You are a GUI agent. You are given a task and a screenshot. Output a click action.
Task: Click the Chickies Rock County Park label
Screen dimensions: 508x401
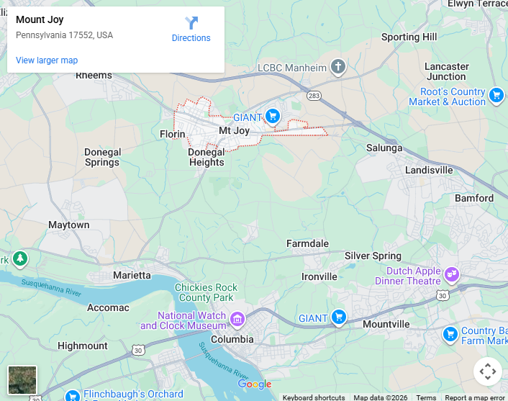tap(207, 292)
